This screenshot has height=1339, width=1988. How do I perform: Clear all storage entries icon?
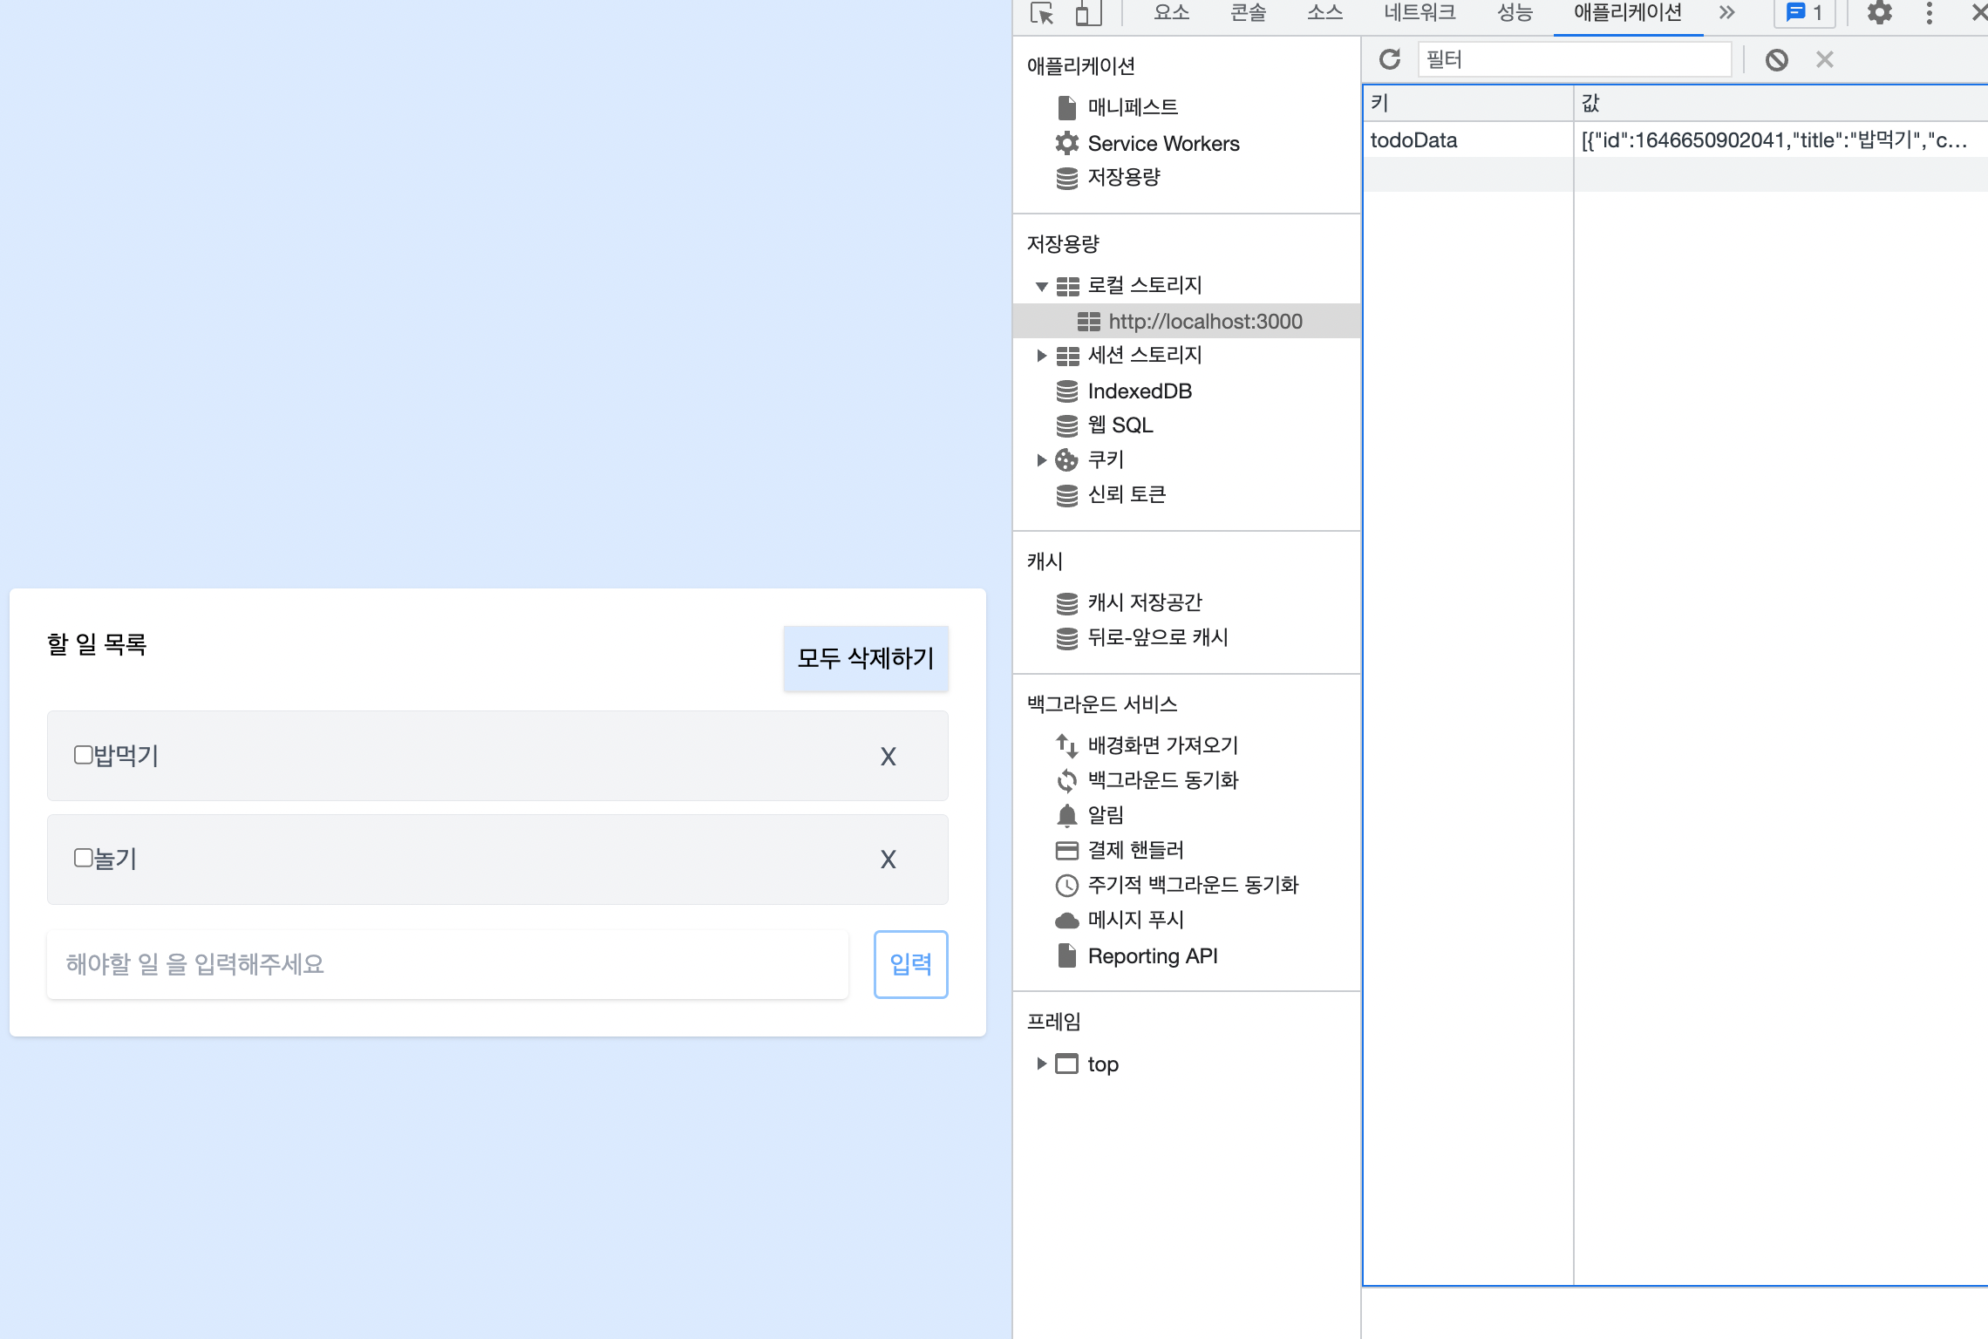tap(1776, 59)
